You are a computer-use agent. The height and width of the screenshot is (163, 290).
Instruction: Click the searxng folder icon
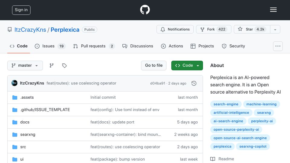click(15, 135)
